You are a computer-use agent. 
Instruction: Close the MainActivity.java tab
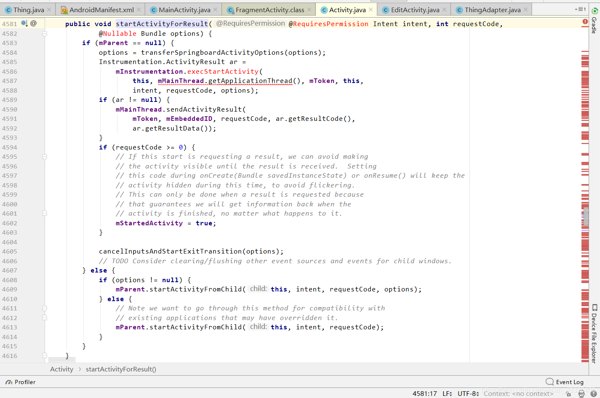point(216,10)
